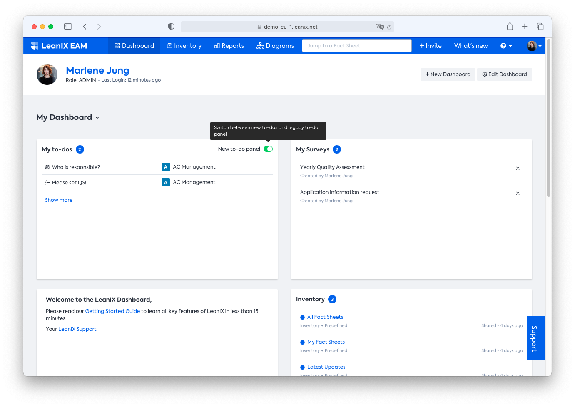Open a new Safari tab

coord(525,27)
